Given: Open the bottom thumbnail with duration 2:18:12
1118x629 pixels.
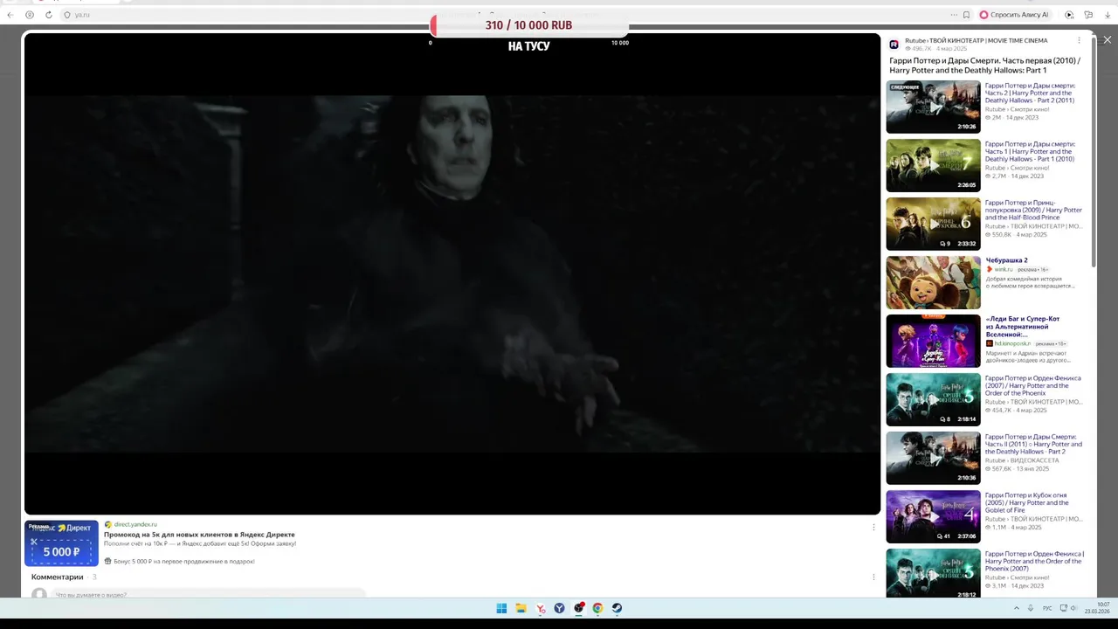Looking at the screenshot, I should coord(933,573).
